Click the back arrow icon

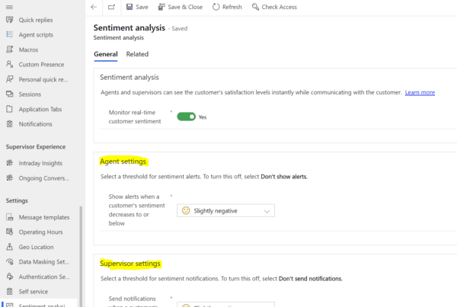[x=94, y=7]
